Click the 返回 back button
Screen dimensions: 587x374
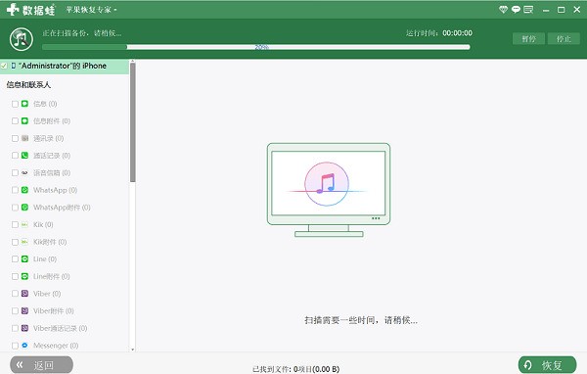pyautogui.click(x=41, y=365)
